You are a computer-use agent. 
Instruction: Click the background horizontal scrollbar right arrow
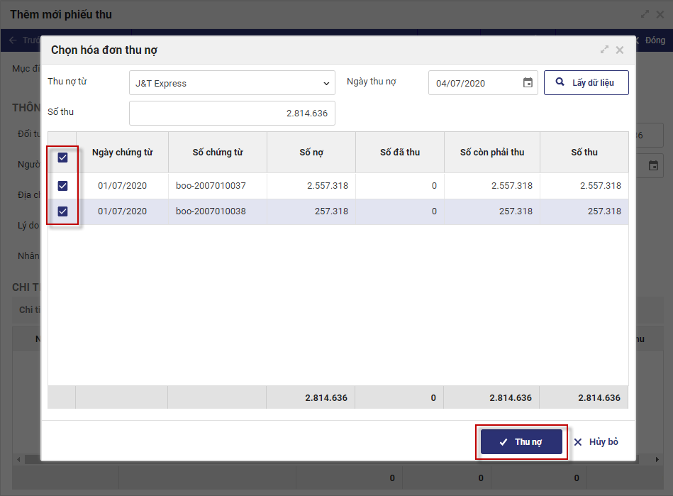[x=657, y=460]
